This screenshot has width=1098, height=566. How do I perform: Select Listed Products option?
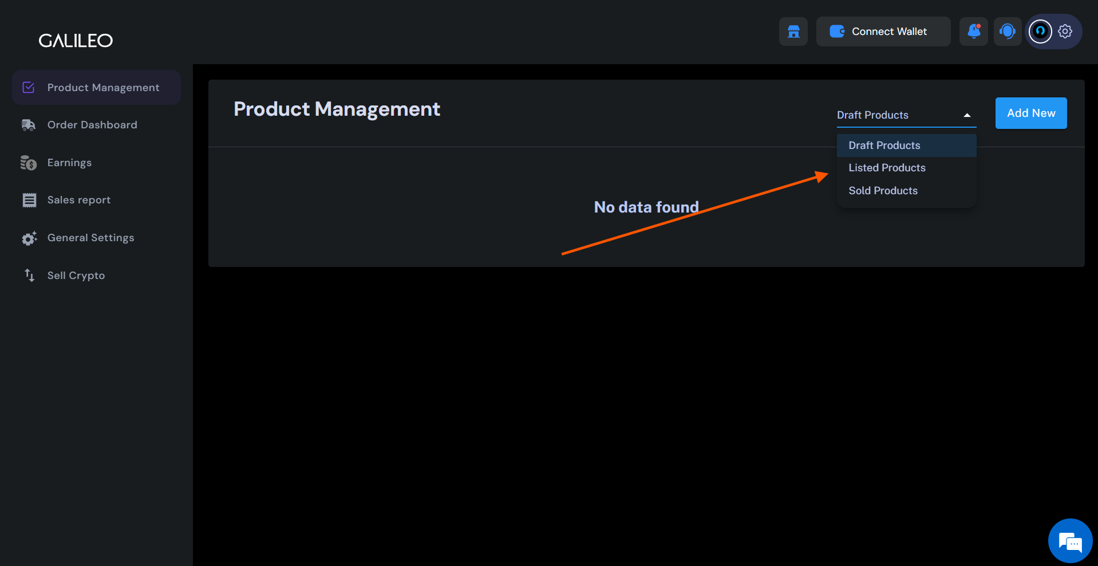click(x=906, y=168)
